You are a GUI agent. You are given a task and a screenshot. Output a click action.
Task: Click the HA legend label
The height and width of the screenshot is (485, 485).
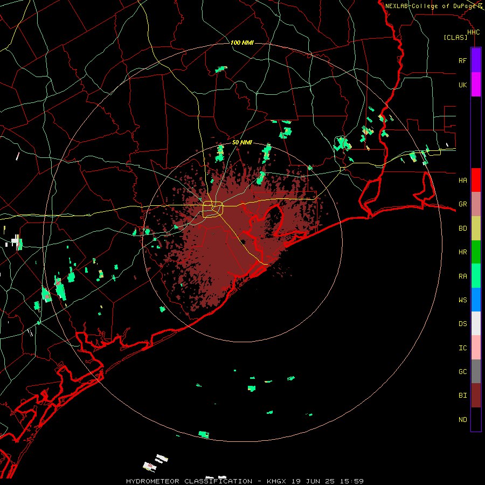tap(462, 180)
